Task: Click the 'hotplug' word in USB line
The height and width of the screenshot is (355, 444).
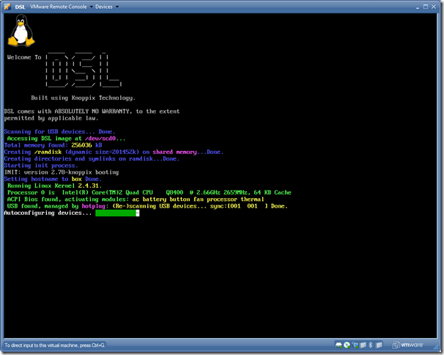Action: point(95,206)
